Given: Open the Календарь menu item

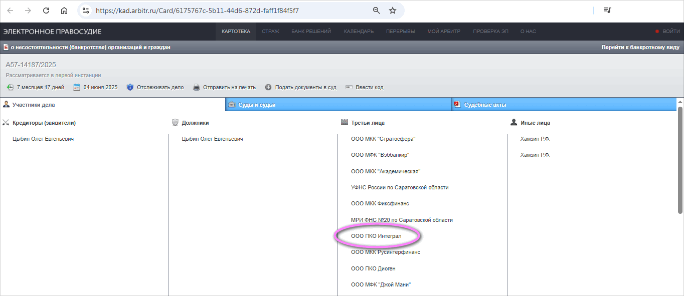Looking at the screenshot, I should (359, 32).
